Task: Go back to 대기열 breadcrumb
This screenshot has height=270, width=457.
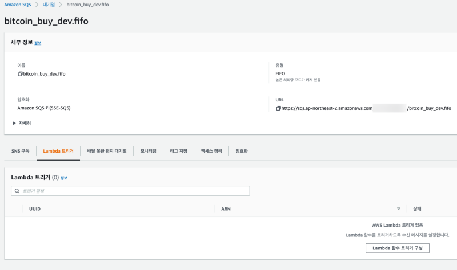Action: click(x=49, y=5)
